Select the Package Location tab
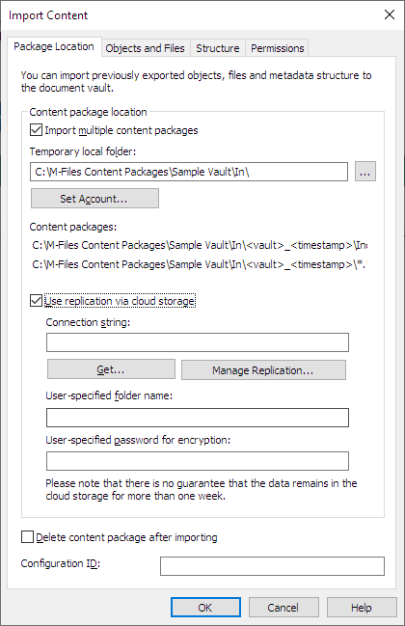 pos(54,46)
